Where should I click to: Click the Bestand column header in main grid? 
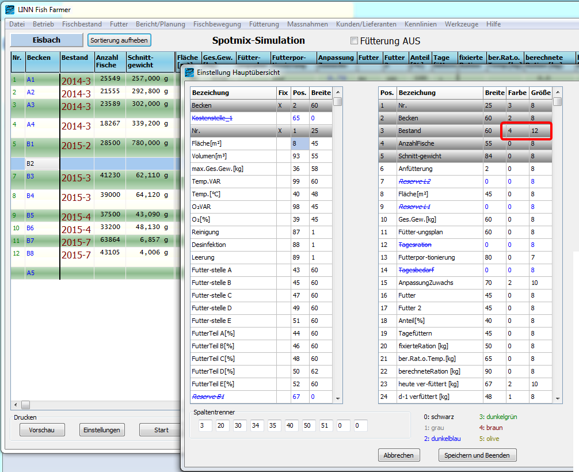click(x=77, y=62)
